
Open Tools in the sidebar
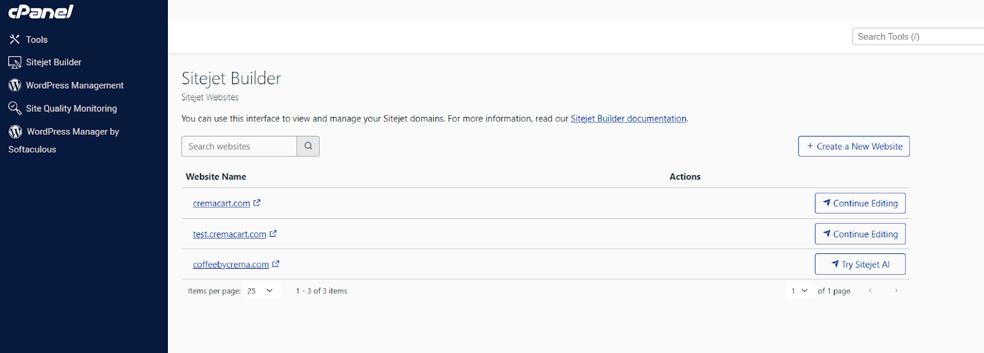click(x=36, y=39)
